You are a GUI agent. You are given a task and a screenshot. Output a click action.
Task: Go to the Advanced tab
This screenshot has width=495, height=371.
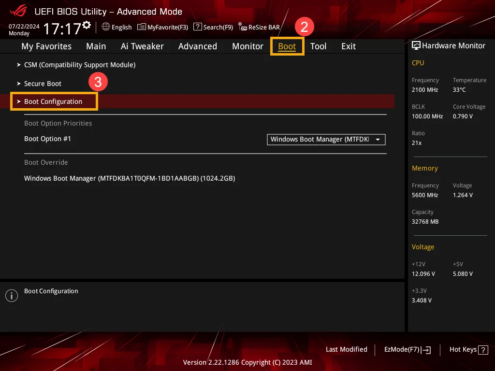tap(198, 46)
